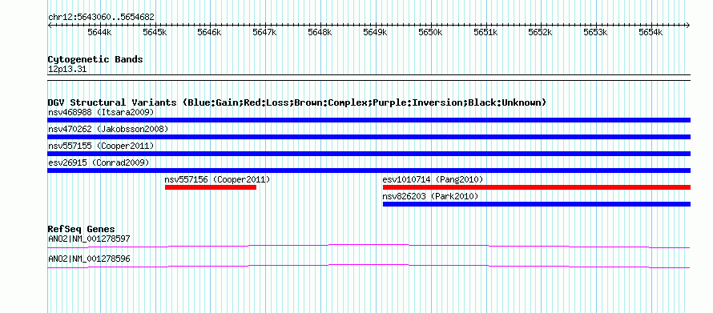Open the nsv468988 (Itsara2009) label
The image size is (713, 313).
[x=101, y=112]
